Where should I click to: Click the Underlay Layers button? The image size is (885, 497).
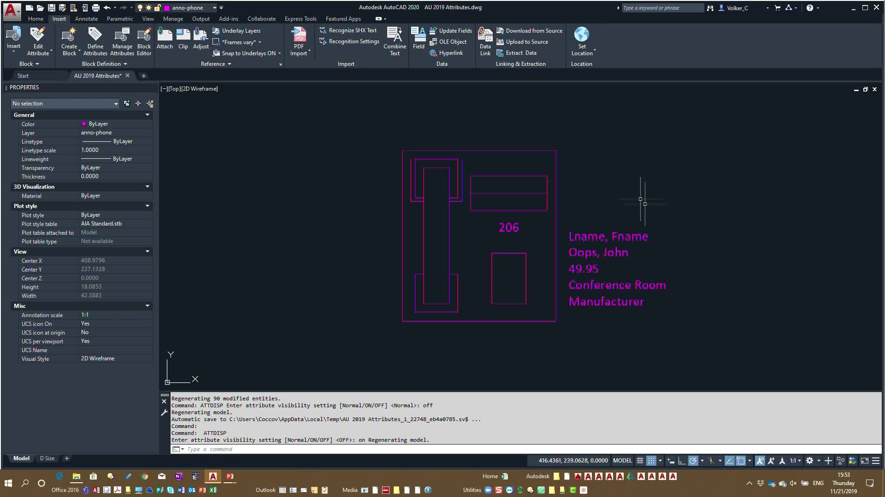tap(236, 31)
